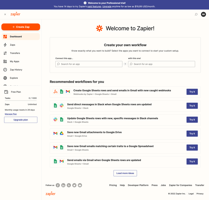Viewport: 209px width, 200px height.
Task: Open Zaps via the lightning bolt icon
Action: [5, 45]
